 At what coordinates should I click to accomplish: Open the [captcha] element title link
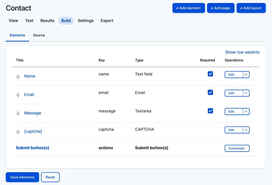(33, 131)
